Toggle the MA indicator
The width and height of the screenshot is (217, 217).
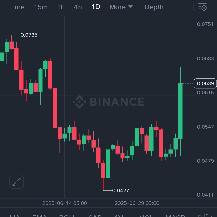tap(15, 215)
